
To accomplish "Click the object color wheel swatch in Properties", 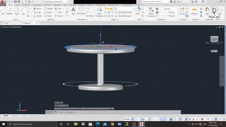I will pos(157,9).
